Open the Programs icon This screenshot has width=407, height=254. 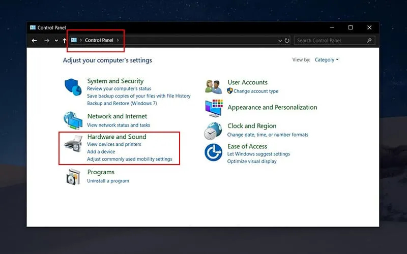coord(73,176)
